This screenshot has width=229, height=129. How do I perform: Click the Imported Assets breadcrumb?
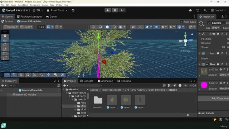[x=111, y=90]
